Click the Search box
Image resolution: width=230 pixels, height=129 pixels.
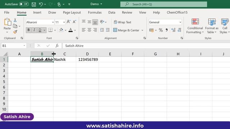click(164, 4)
